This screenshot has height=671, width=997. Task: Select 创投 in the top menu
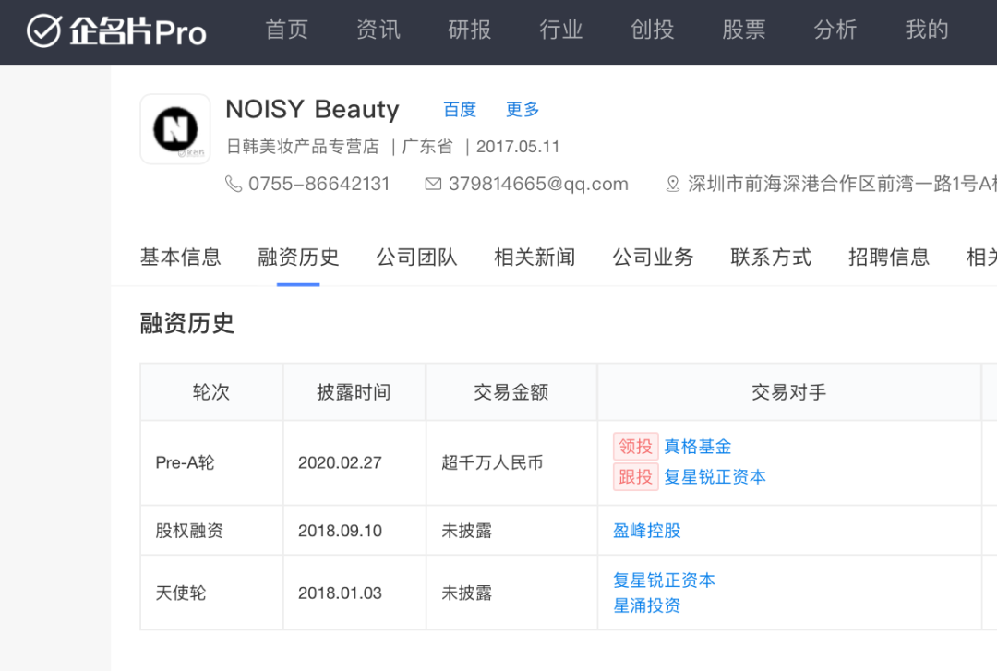653,30
